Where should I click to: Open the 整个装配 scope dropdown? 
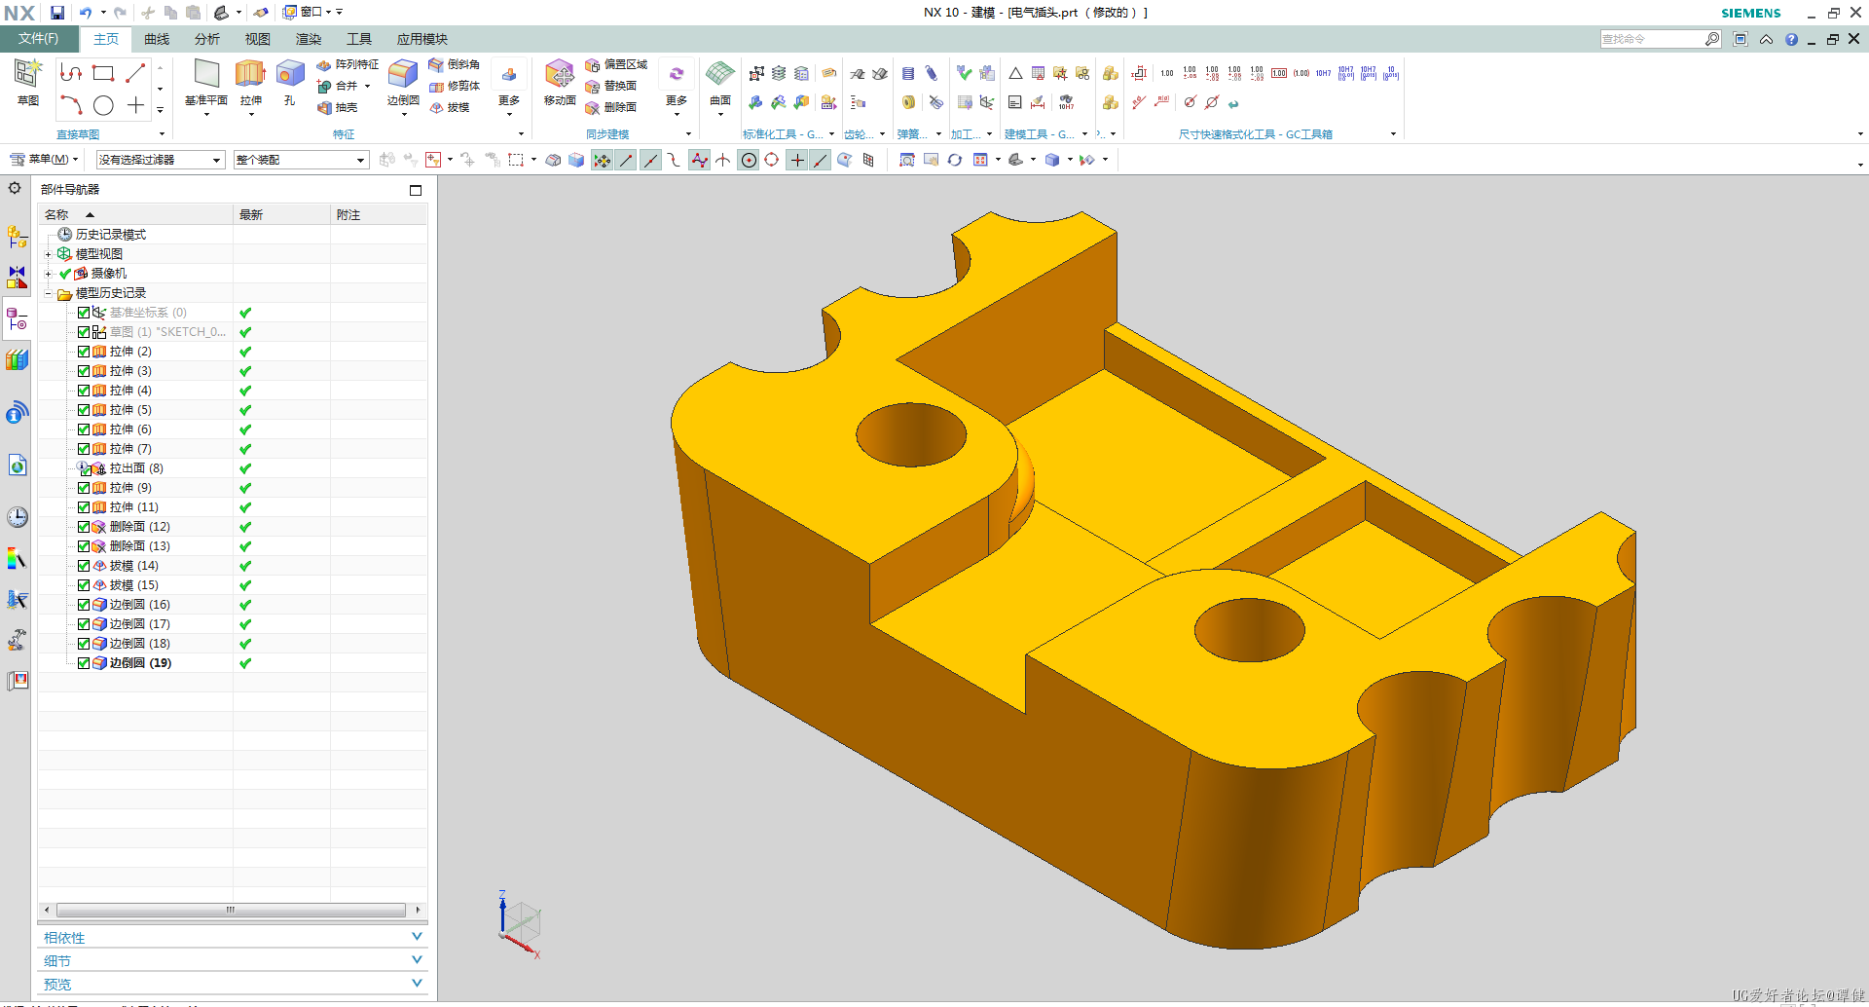301,160
